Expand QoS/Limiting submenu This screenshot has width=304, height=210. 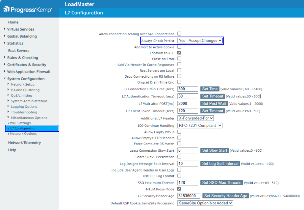(x=21, y=96)
